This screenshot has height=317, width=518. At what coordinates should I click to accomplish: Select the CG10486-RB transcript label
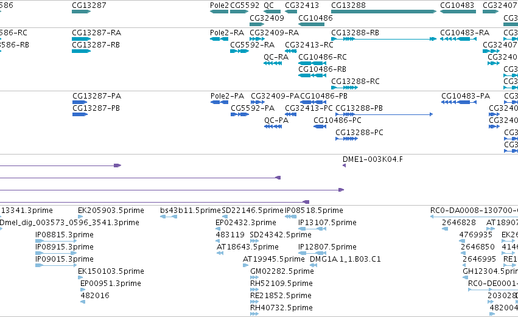click(323, 69)
